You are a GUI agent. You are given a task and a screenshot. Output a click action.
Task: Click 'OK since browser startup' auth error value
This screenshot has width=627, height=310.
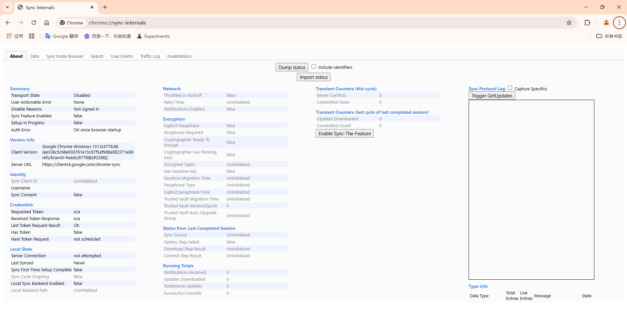(x=97, y=130)
